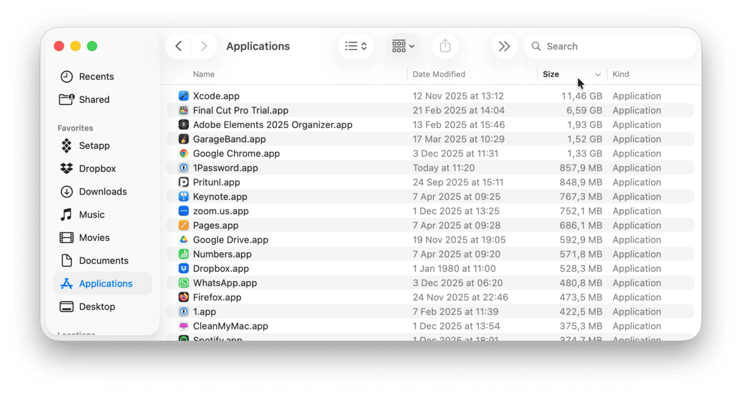Click the Share toolbar icon

click(x=445, y=46)
